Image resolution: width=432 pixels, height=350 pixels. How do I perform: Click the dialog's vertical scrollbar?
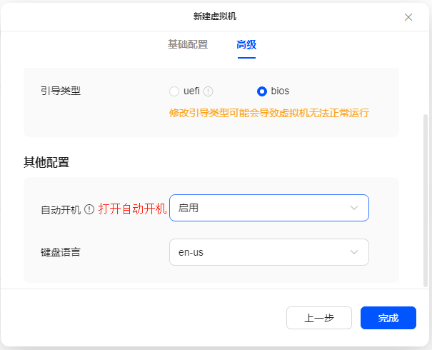(426, 201)
